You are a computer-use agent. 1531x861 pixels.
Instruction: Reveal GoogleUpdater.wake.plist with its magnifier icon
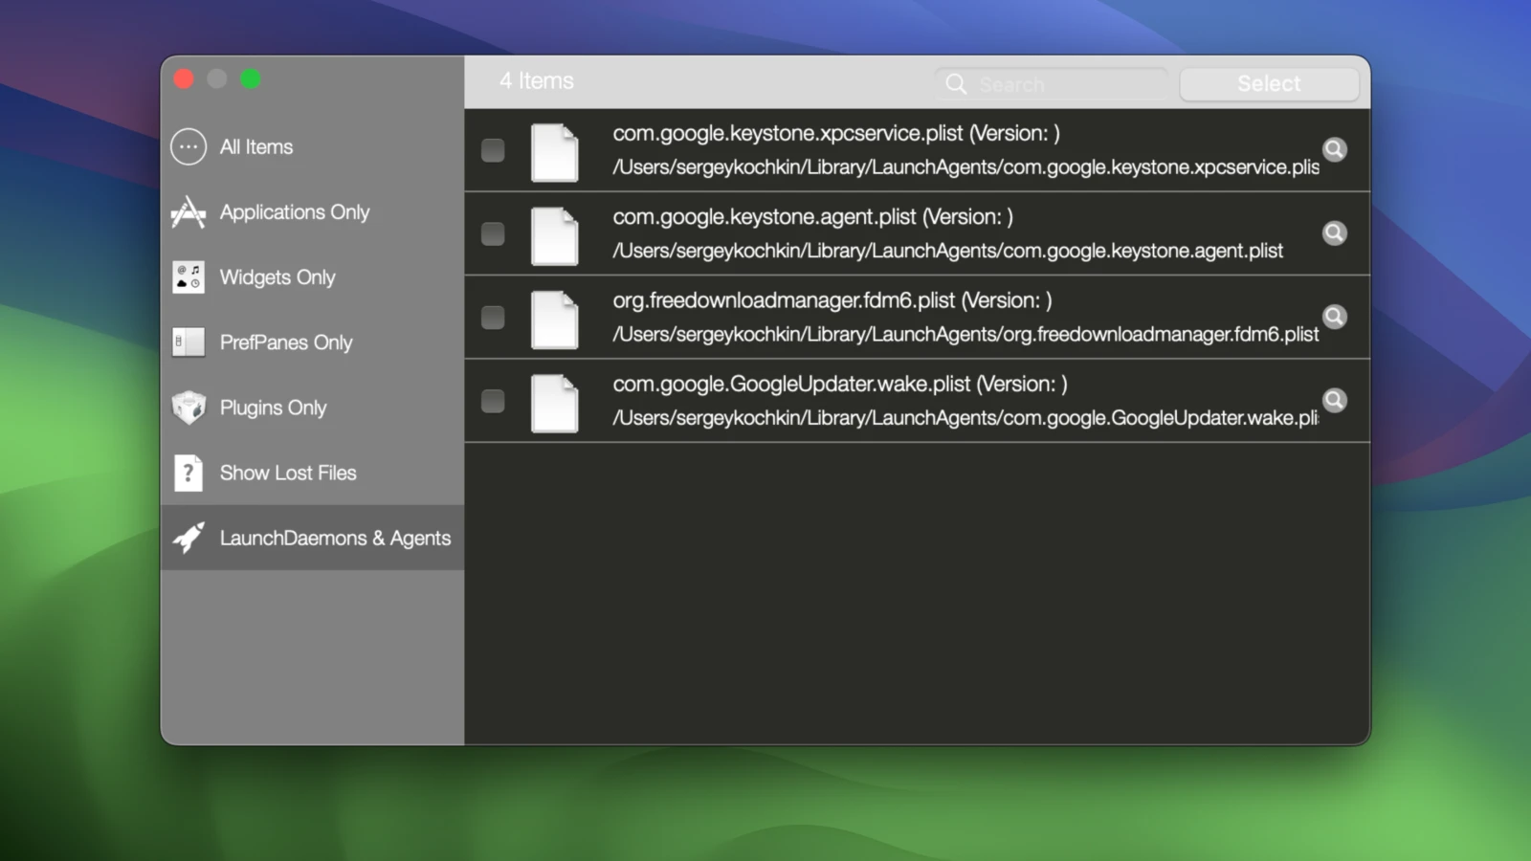[x=1334, y=400]
